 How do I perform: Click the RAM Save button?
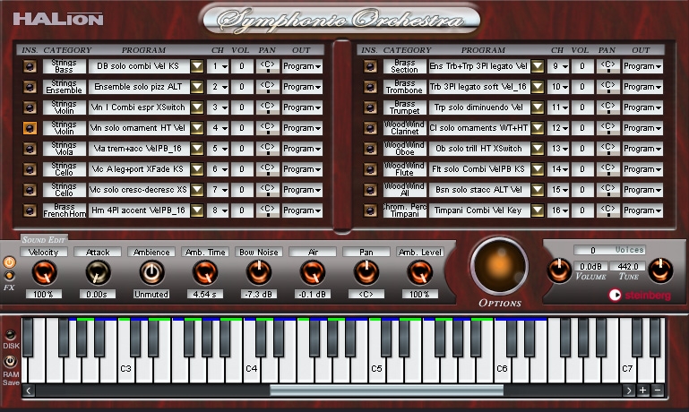click(x=10, y=362)
